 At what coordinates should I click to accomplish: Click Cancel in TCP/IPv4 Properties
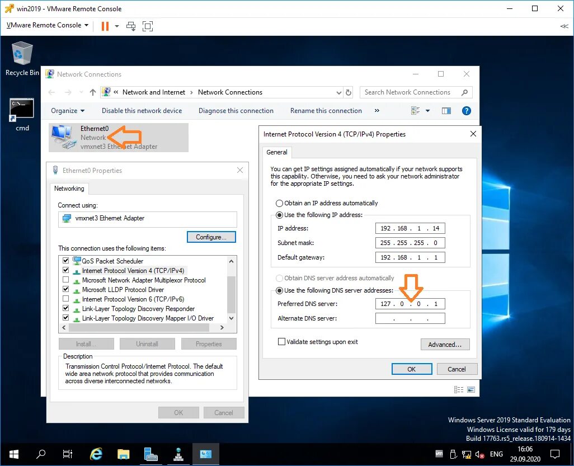[457, 369]
